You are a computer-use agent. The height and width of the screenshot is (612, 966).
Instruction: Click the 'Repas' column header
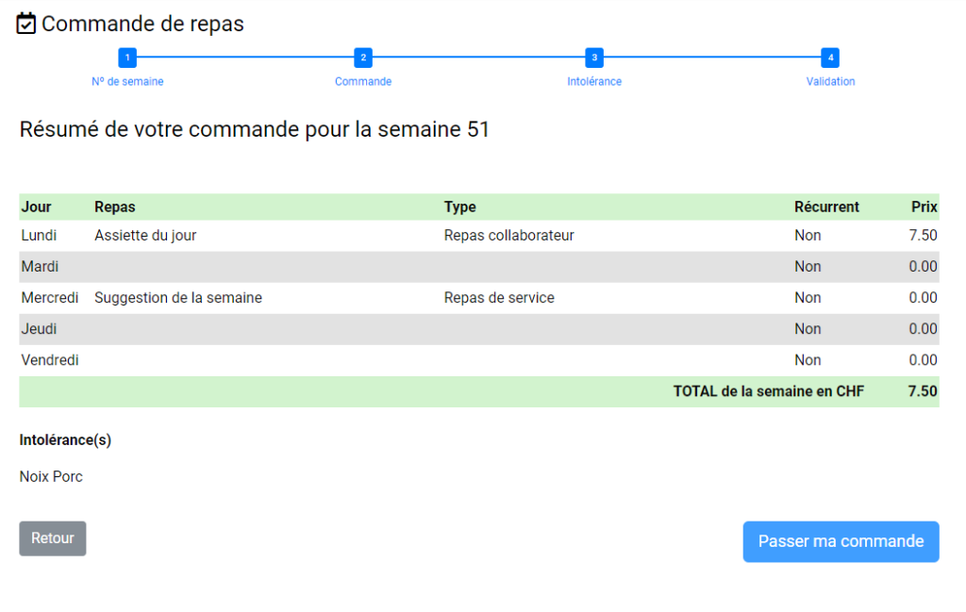tap(114, 207)
